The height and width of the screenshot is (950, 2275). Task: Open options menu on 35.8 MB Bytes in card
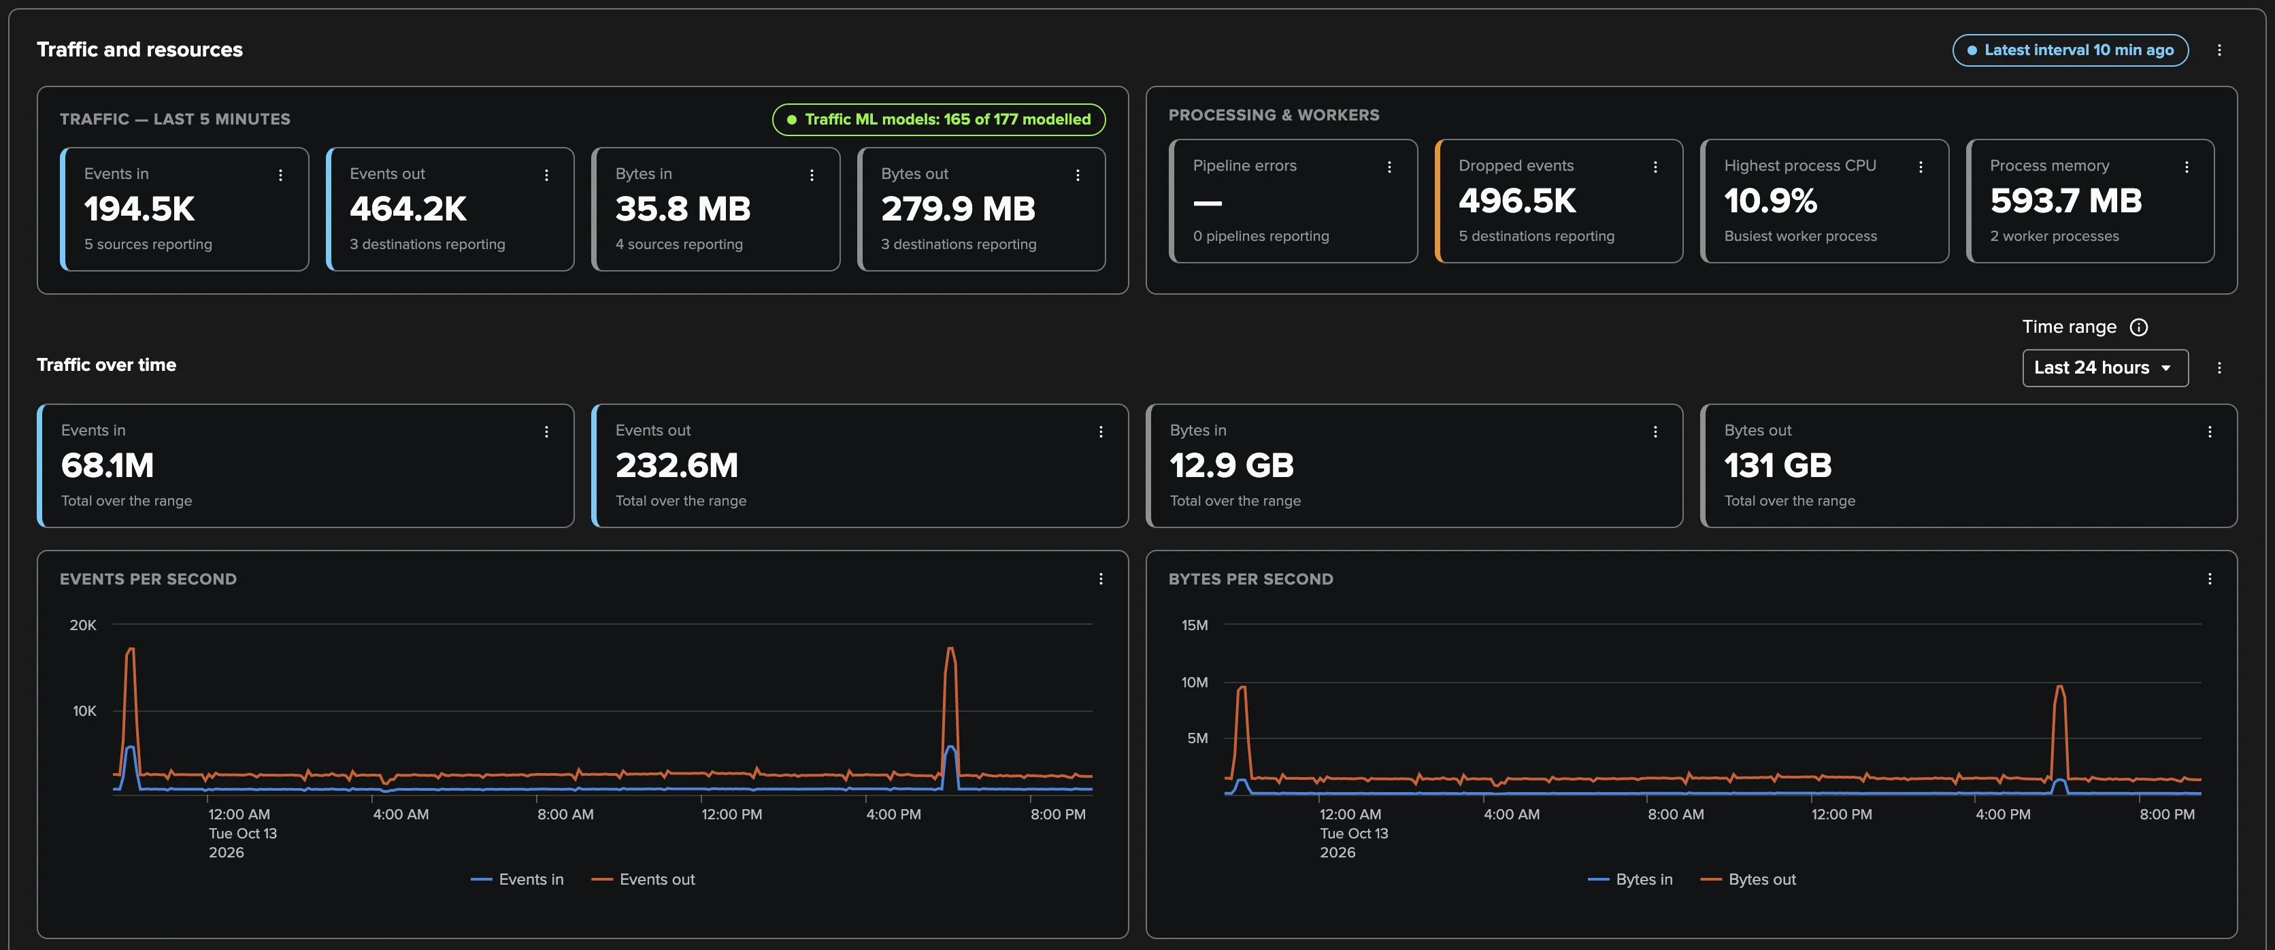coord(812,175)
